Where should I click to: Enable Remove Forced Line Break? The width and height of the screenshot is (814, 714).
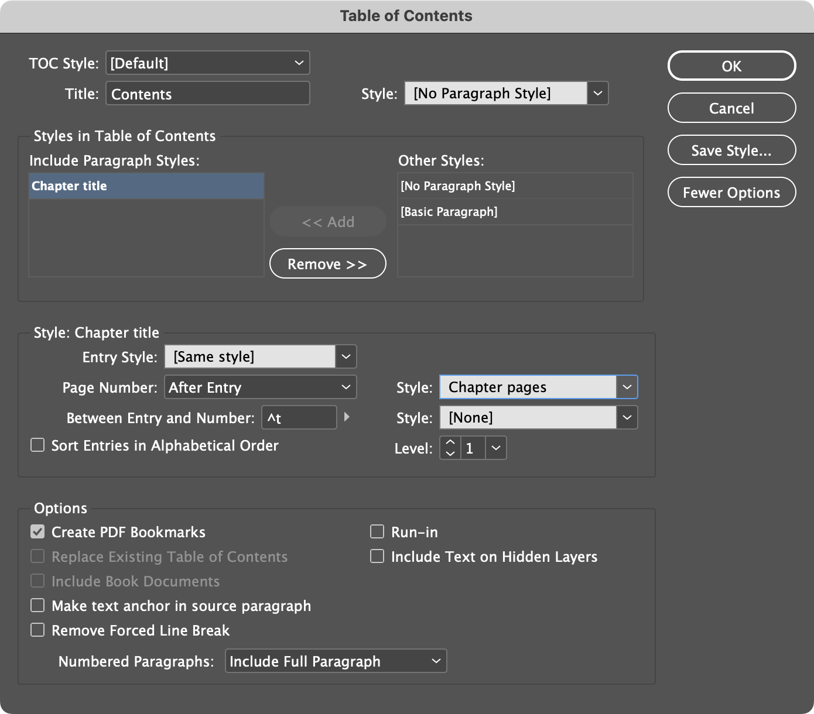point(37,630)
